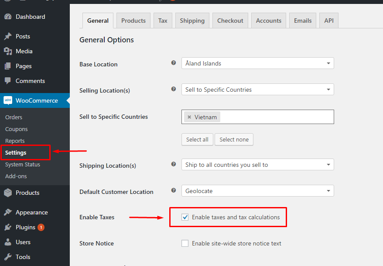Viewport: 383px width, 266px height.
Task: Click the WooCommerce logo icon
Action: 8,100
